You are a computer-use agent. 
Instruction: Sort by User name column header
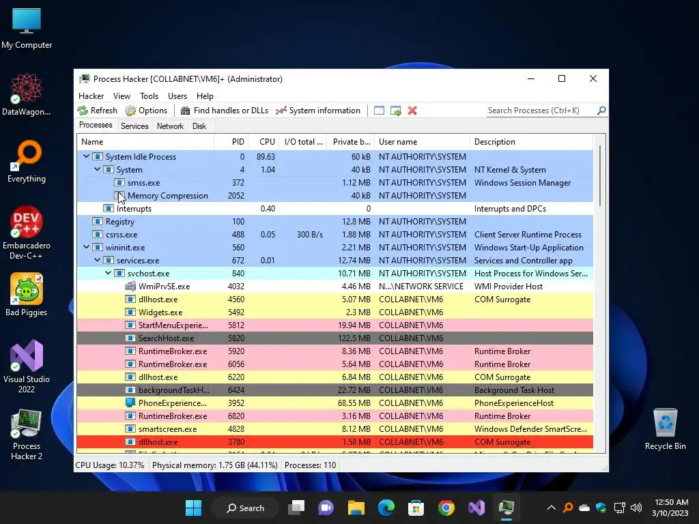coord(422,142)
